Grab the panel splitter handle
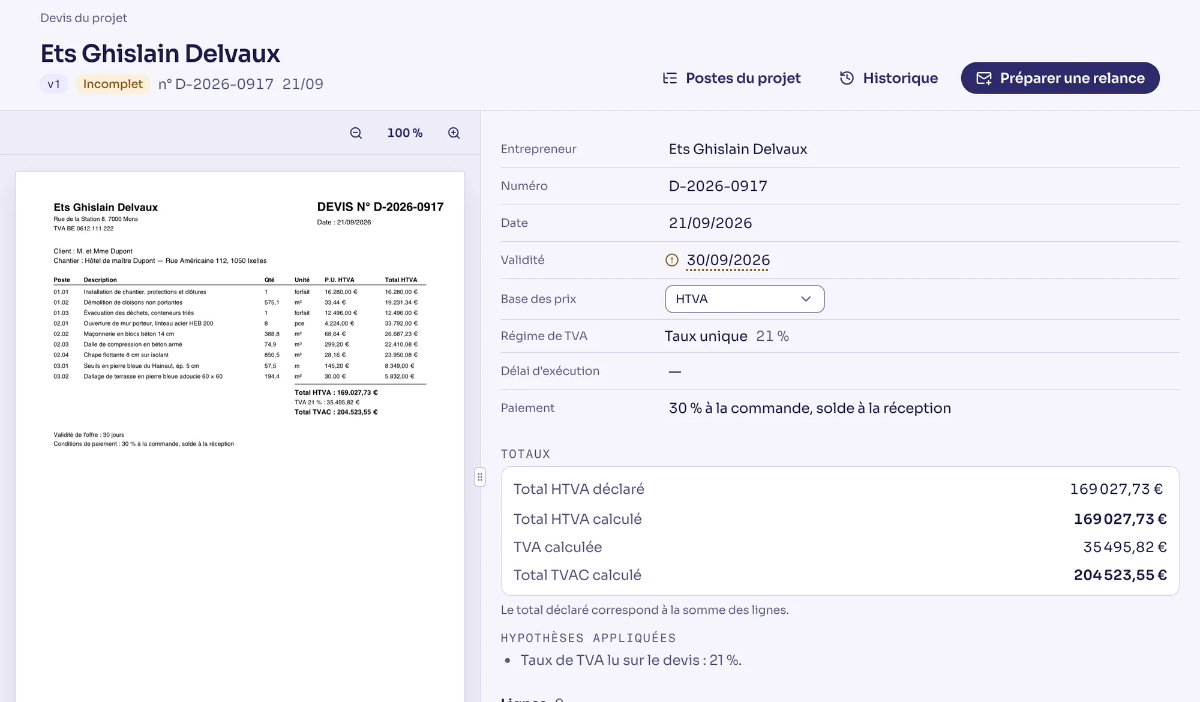This screenshot has width=1200, height=702. coord(480,477)
